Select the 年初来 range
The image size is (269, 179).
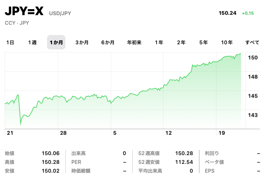(134, 42)
